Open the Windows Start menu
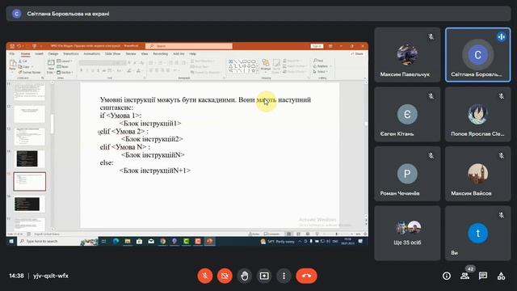The width and height of the screenshot is (517, 291). pyautogui.click(x=11, y=242)
